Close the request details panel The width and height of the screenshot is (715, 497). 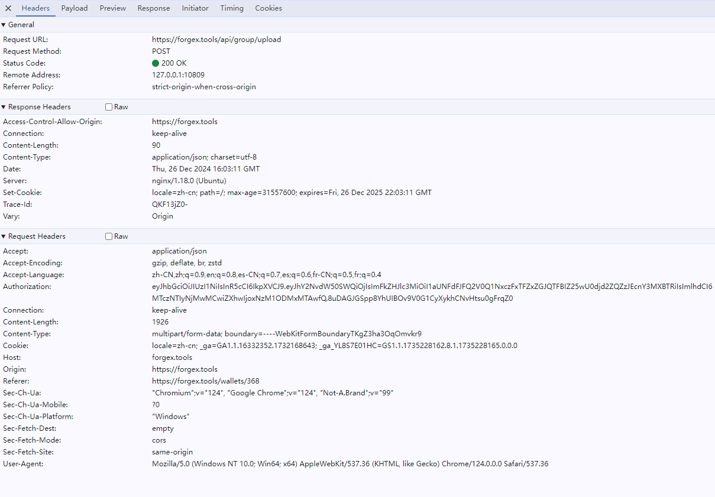(8, 8)
